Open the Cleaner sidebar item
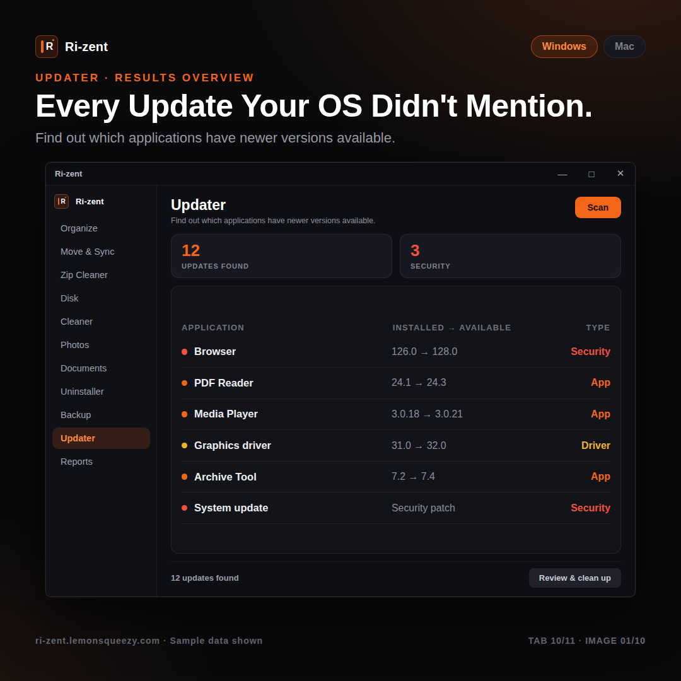Screen dimensions: 681x681 [101, 322]
